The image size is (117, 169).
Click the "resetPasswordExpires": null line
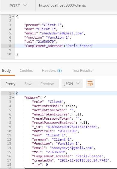click(61, 123)
